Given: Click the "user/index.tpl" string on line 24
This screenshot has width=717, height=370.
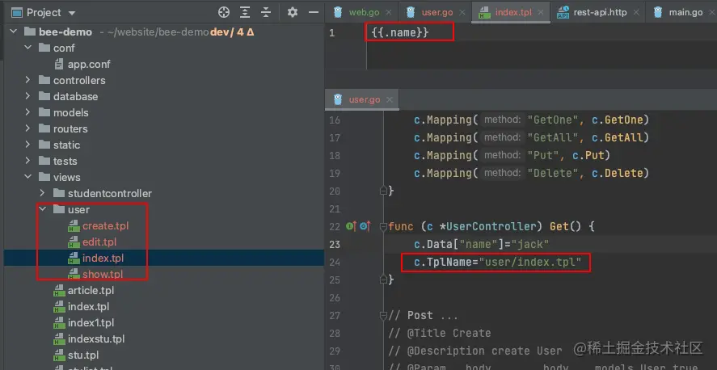Looking at the screenshot, I should [533, 263].
